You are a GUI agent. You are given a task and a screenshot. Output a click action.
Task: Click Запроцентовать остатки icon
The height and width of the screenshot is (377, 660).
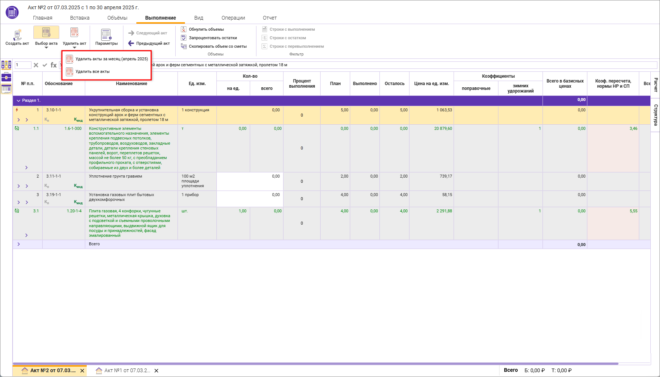[x=184, y=38]
